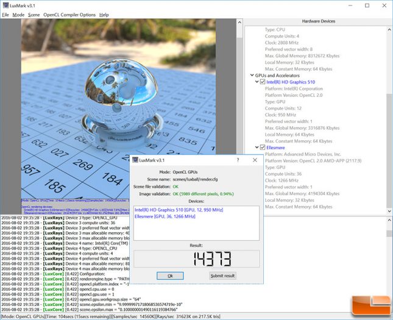Viewport: 393px width, 320px height.
Task: Click scene name scenes/luxball/render.cfg text
Action: pyautogui.click(x=195, y=179)
